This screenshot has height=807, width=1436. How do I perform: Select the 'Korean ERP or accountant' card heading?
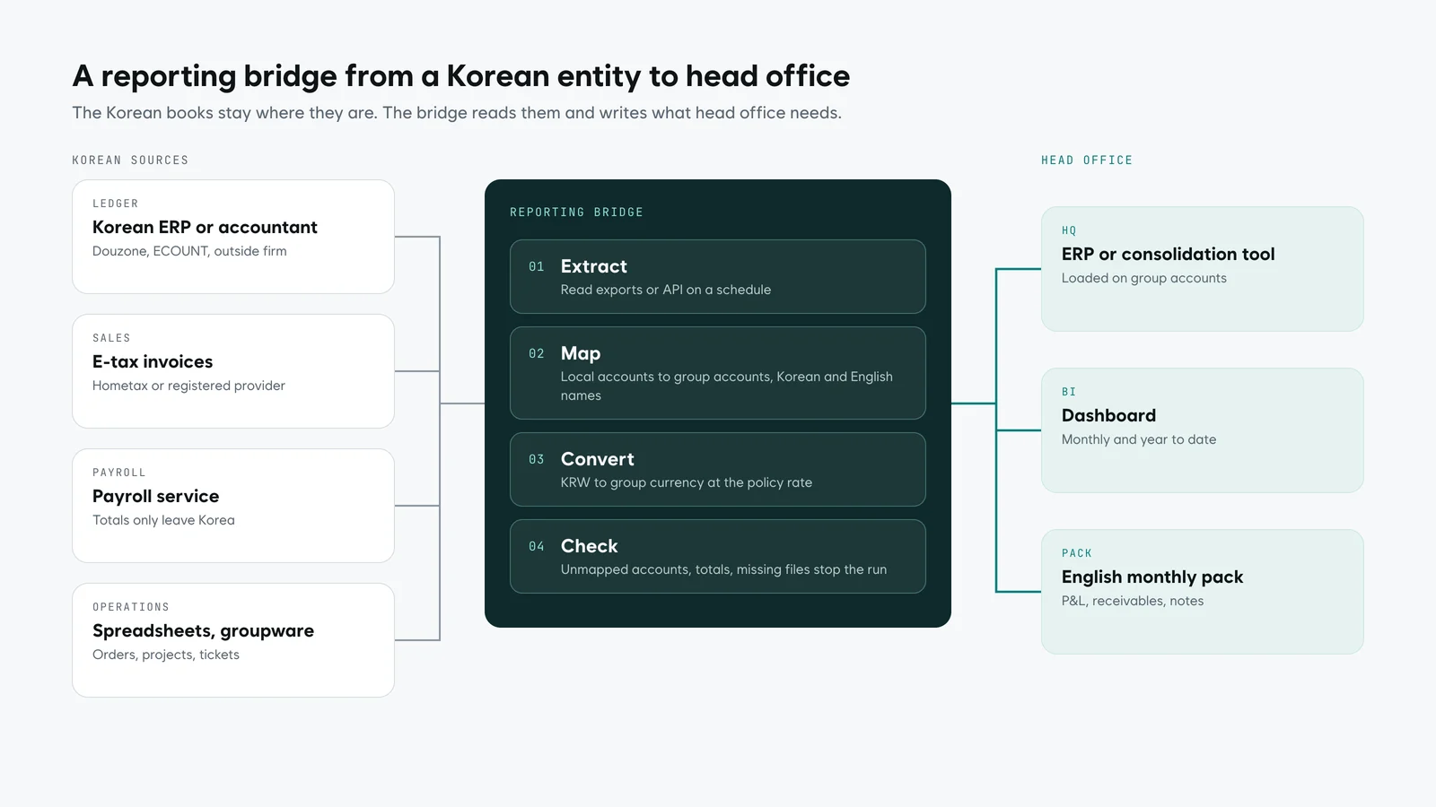pos(205,228)
